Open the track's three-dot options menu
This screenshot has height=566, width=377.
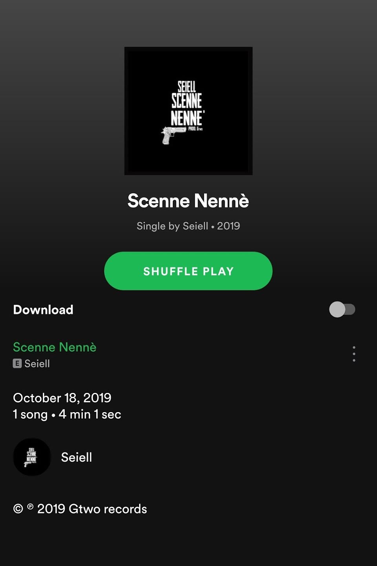point(354,354)
